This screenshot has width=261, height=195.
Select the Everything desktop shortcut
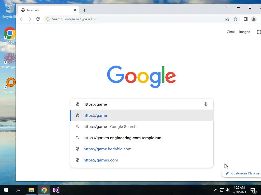tap(10, 86)
